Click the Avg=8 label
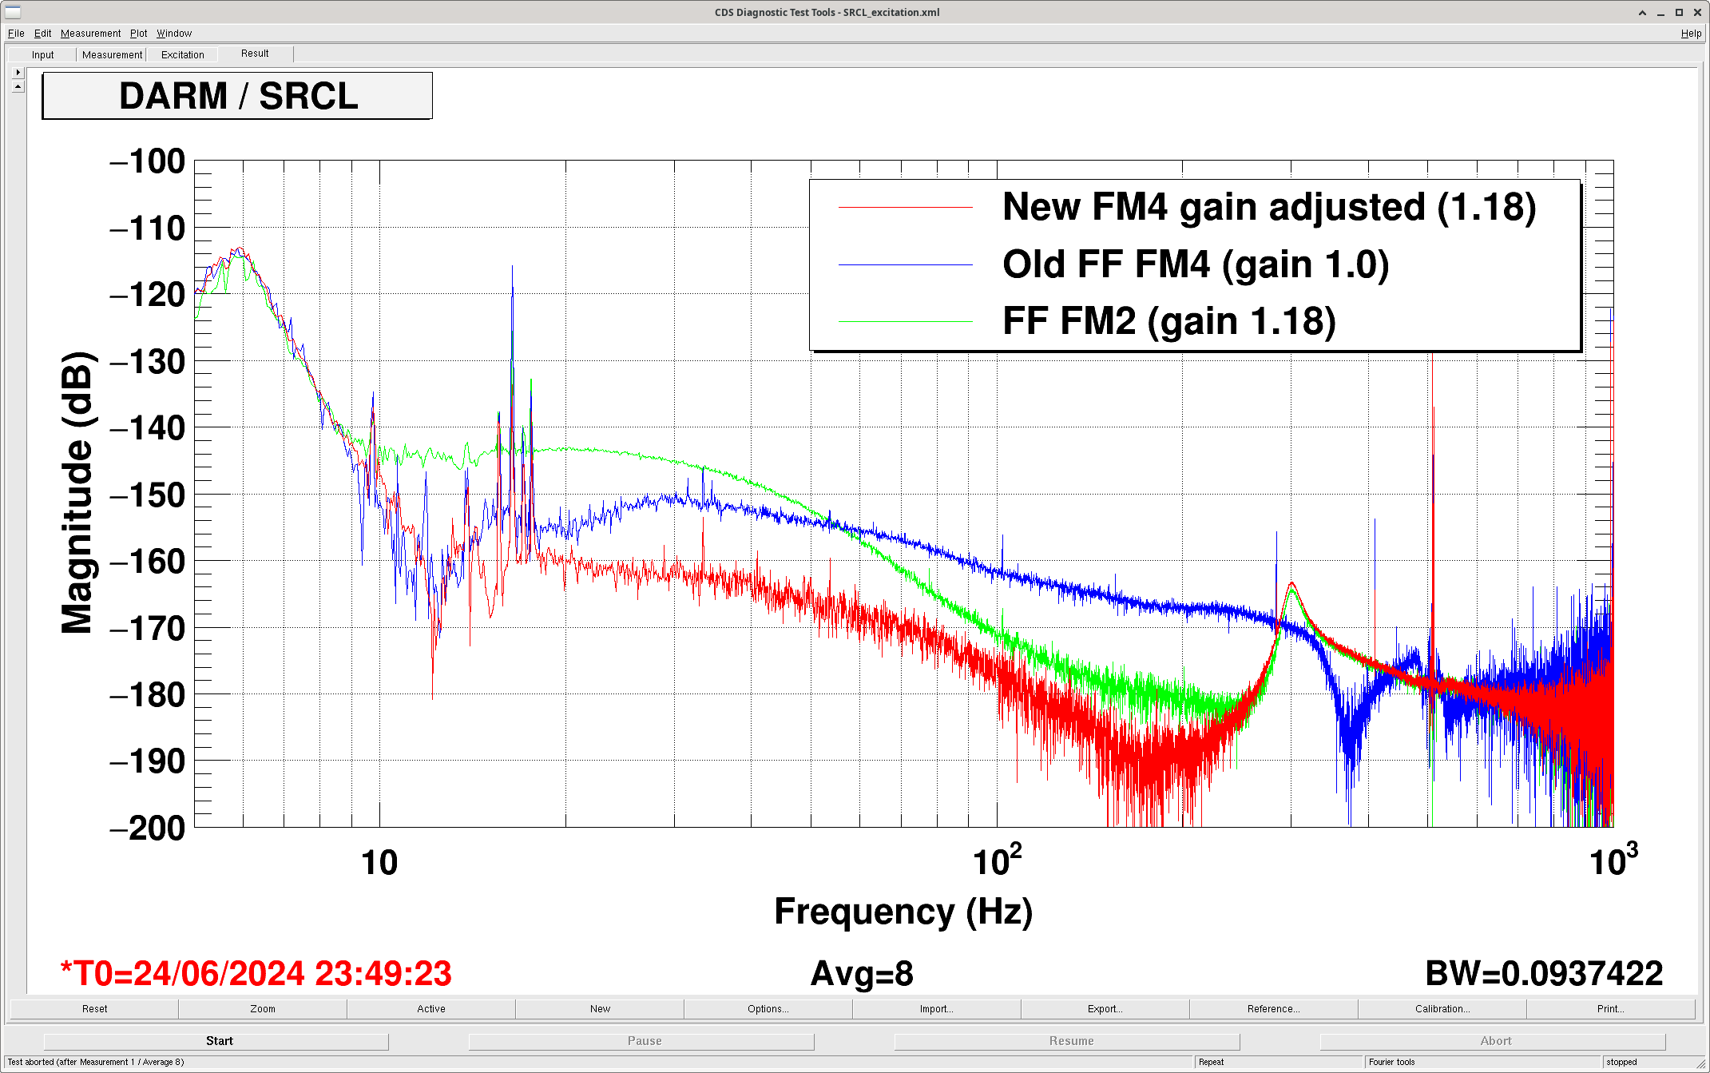This screenshot has width=1710, height=1073. pos(862,973)
